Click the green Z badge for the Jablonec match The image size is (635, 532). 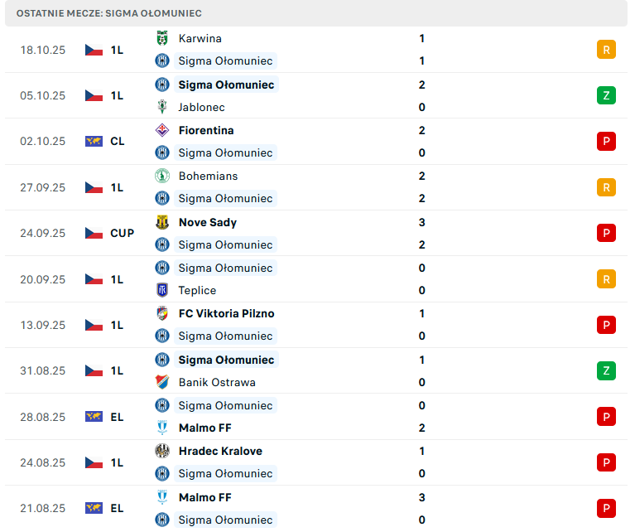pos(606,95)
